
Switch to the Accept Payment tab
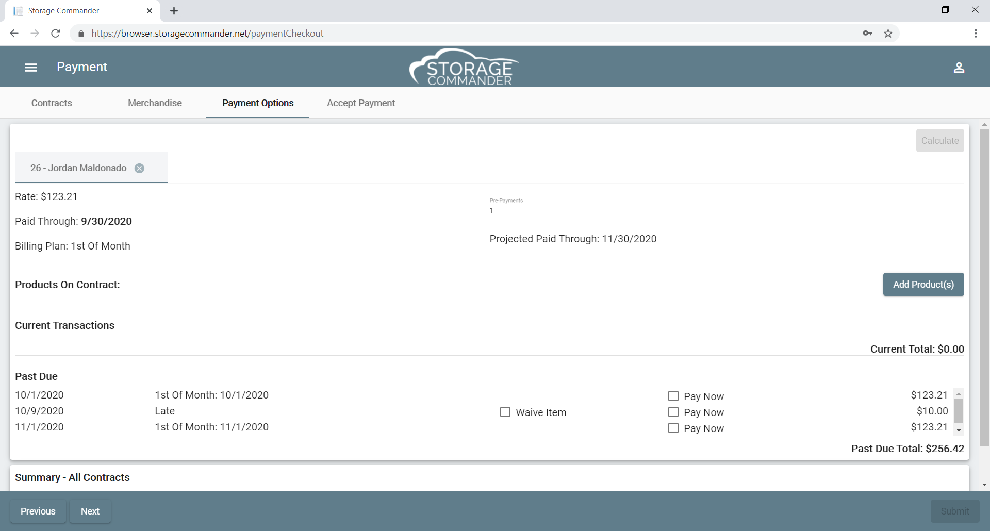point(361,103)
